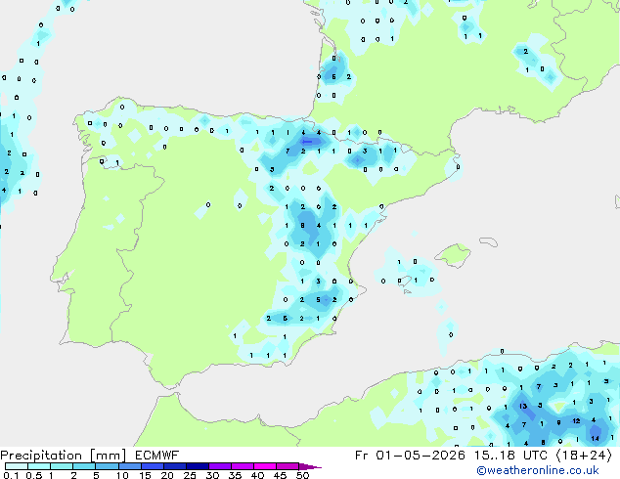Click the 0.1–0.5 mm palest legend swatch

(17, 466)
